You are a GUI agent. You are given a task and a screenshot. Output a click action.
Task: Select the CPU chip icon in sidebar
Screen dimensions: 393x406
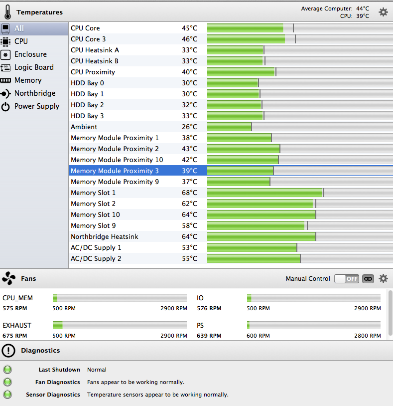click(x=5, y=41)
